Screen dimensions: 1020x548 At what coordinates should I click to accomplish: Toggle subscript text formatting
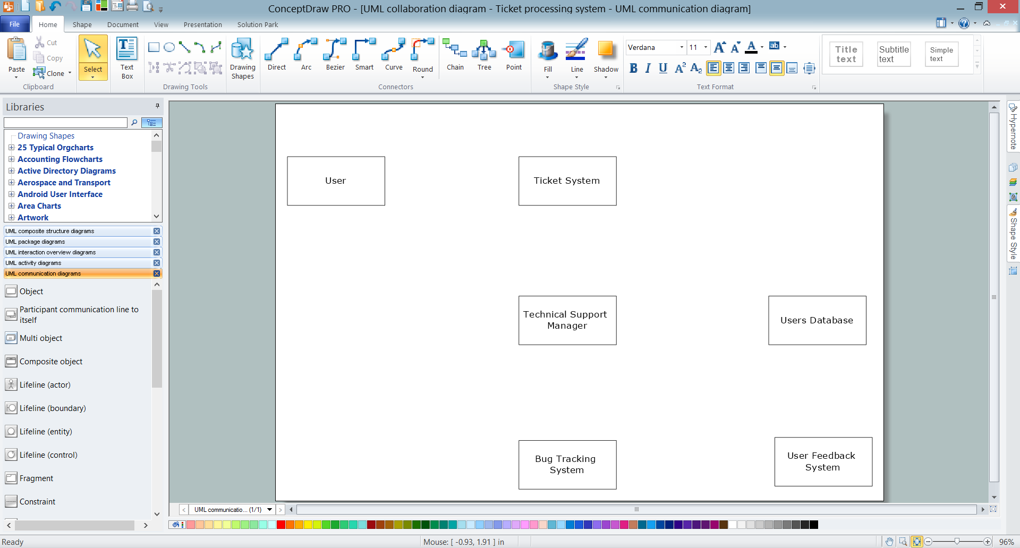pyautogui.click(x=696, y=68)
